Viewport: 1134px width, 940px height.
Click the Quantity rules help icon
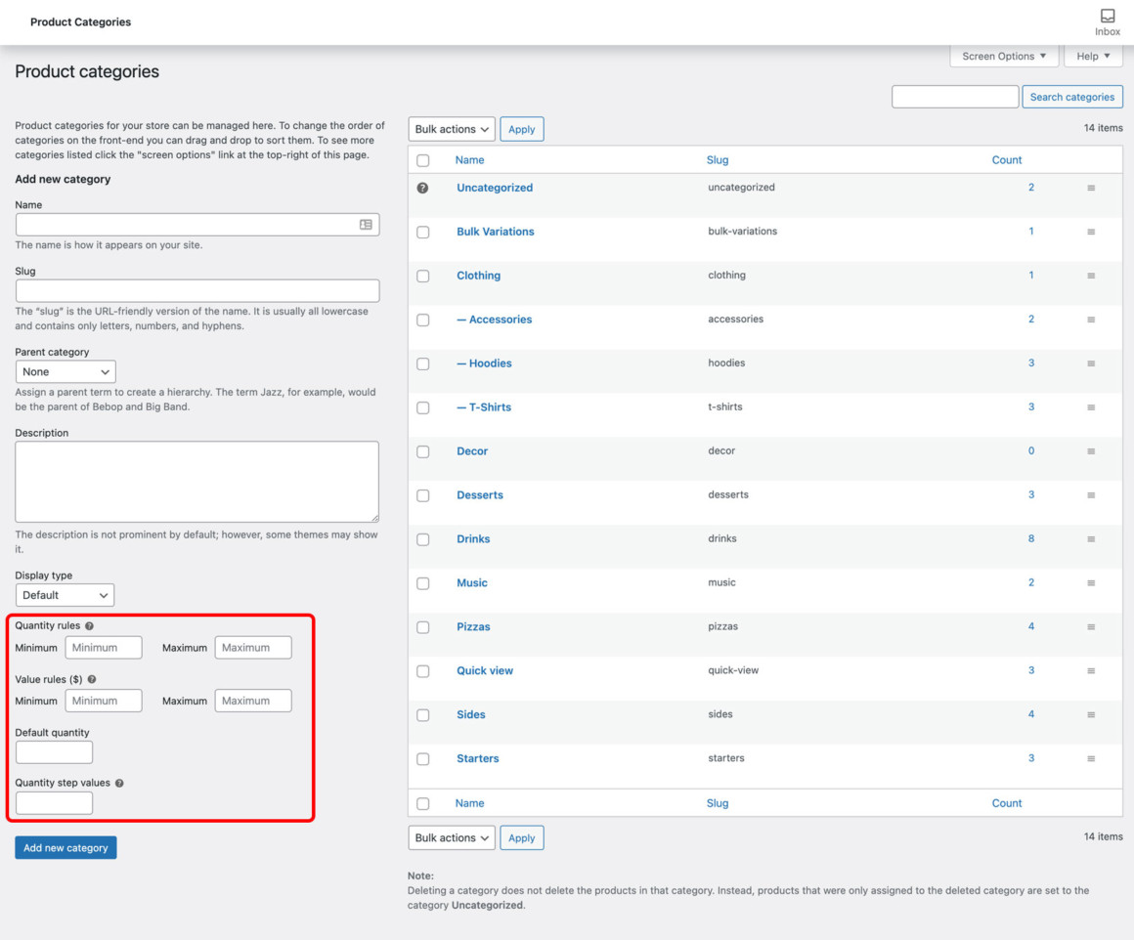pyautogui.click(x=89, y=625)
